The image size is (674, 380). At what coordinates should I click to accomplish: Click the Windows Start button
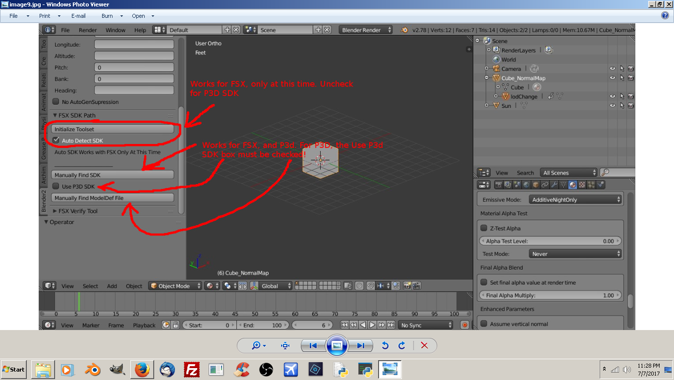coord(14,369)
